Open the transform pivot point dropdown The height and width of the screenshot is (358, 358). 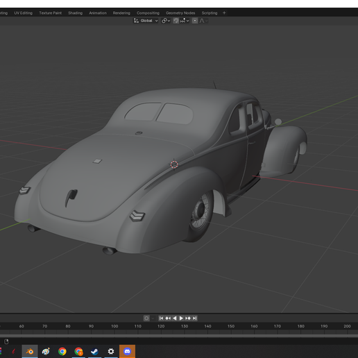coord(166,21)
